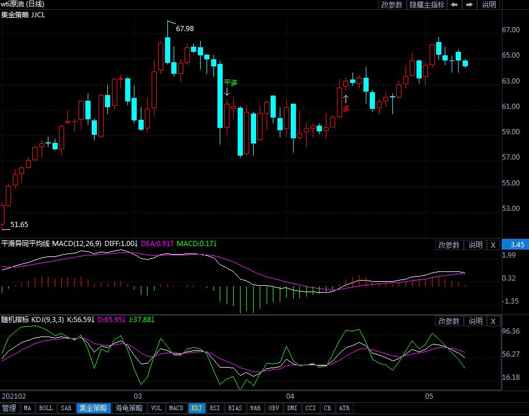Viewport: 529px width, 416px height.
Task: Switch to the MACD tab at bottom
Action: (176, 408)
